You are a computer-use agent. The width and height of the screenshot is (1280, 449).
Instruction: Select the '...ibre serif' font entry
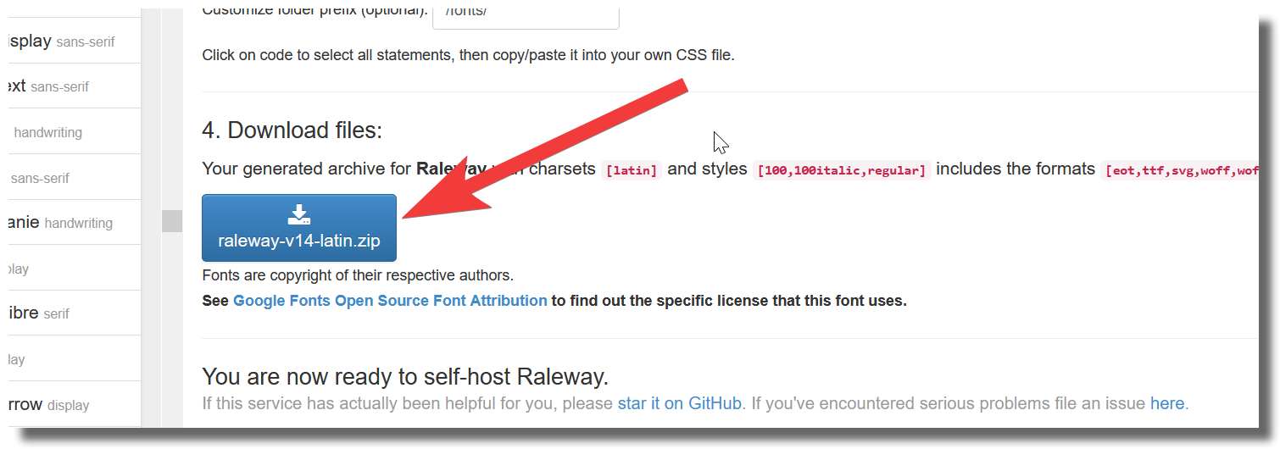click(x=40, y=313)
